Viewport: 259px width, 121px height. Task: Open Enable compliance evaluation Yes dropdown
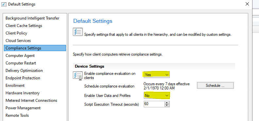coord(156,74)
